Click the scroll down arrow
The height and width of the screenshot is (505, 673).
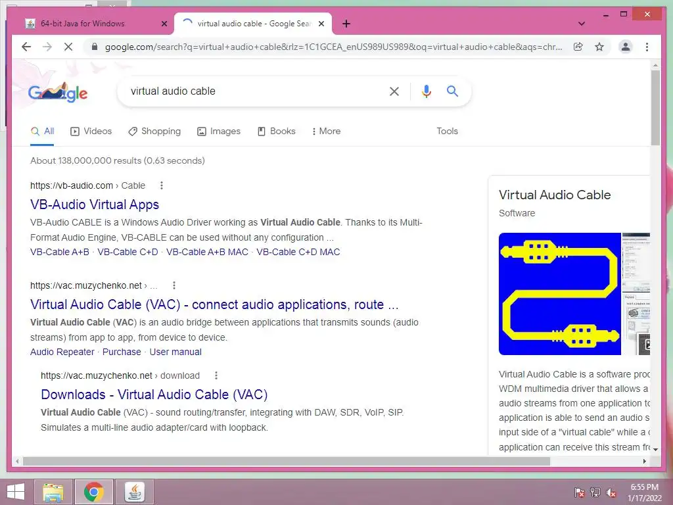click(x=655, y=450)
